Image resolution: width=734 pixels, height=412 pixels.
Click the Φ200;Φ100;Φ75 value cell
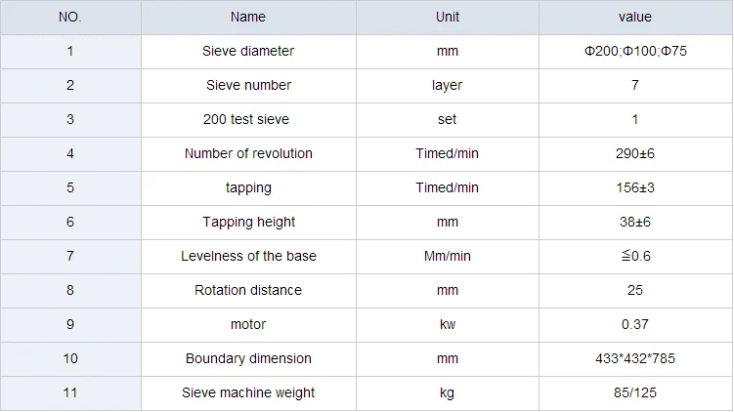coord(634,51)
